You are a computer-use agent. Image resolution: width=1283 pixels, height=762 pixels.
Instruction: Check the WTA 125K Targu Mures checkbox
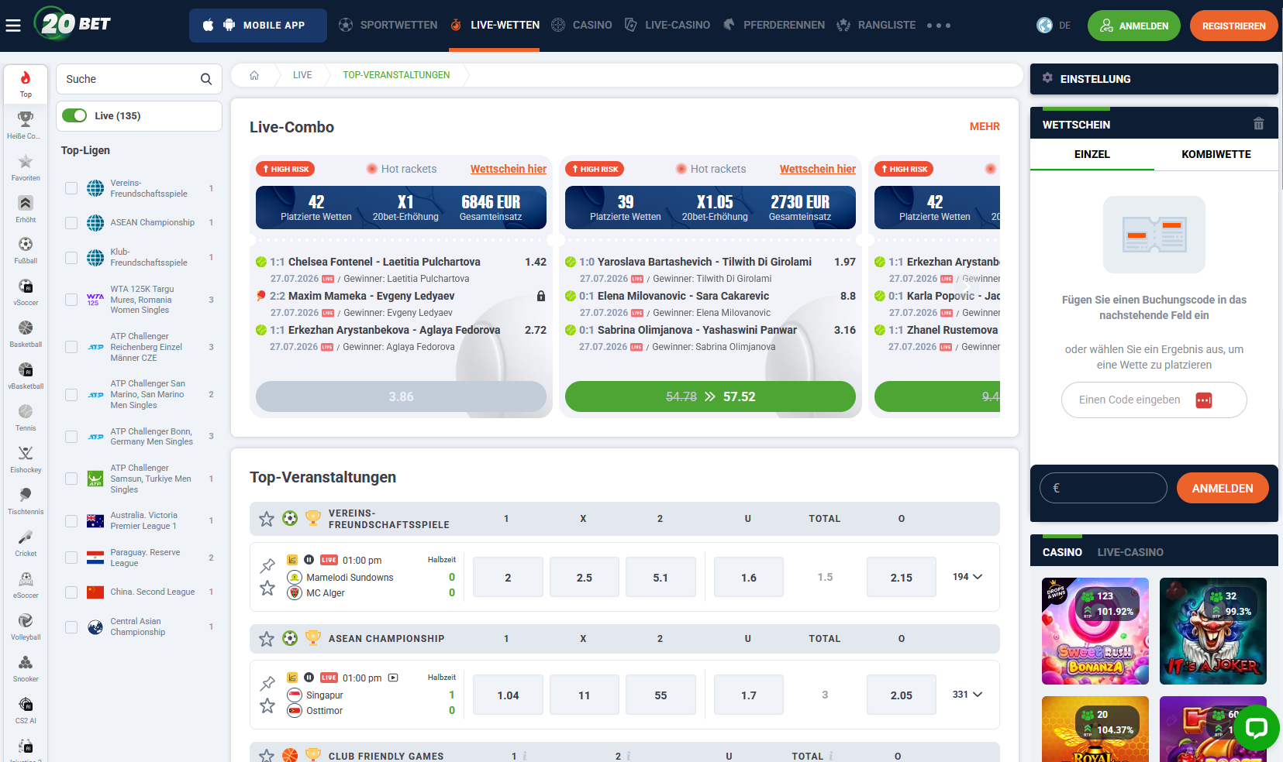(71, 300)
